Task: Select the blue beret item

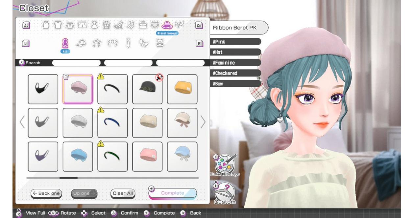Action: [x=78, y=157]
